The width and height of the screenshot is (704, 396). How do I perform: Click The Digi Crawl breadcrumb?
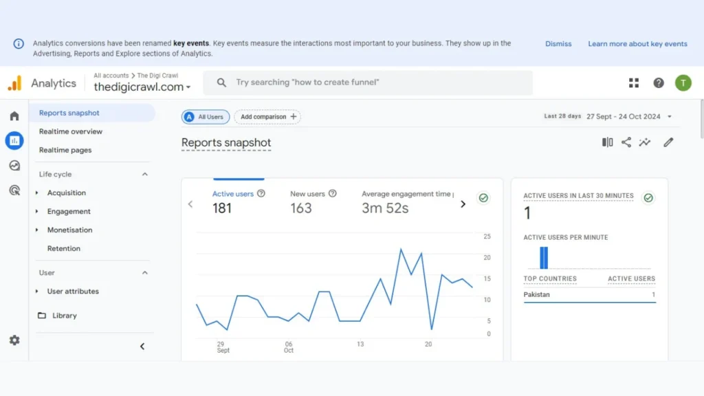click(157, 76)
